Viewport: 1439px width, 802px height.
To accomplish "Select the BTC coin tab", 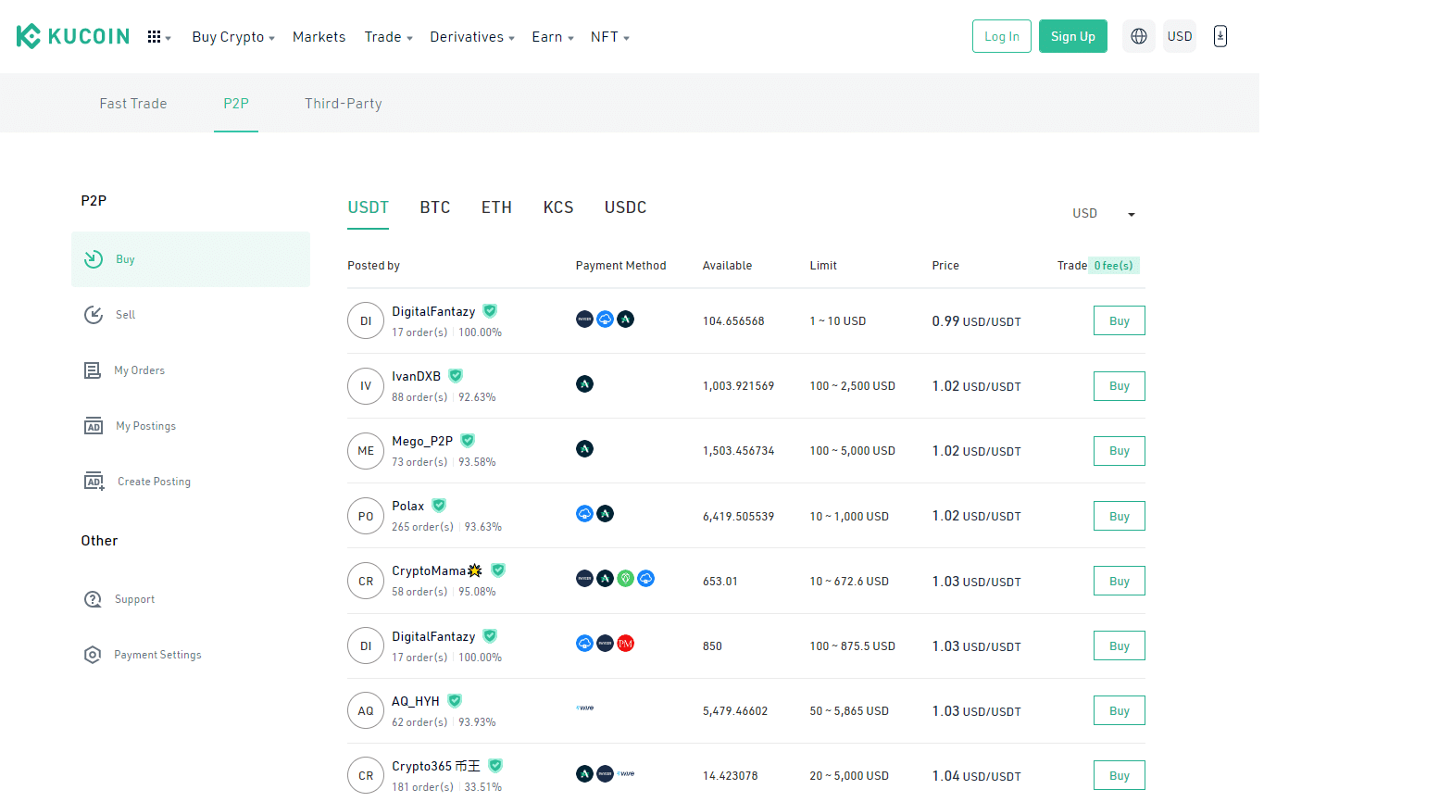I will [x=435, y=207].
